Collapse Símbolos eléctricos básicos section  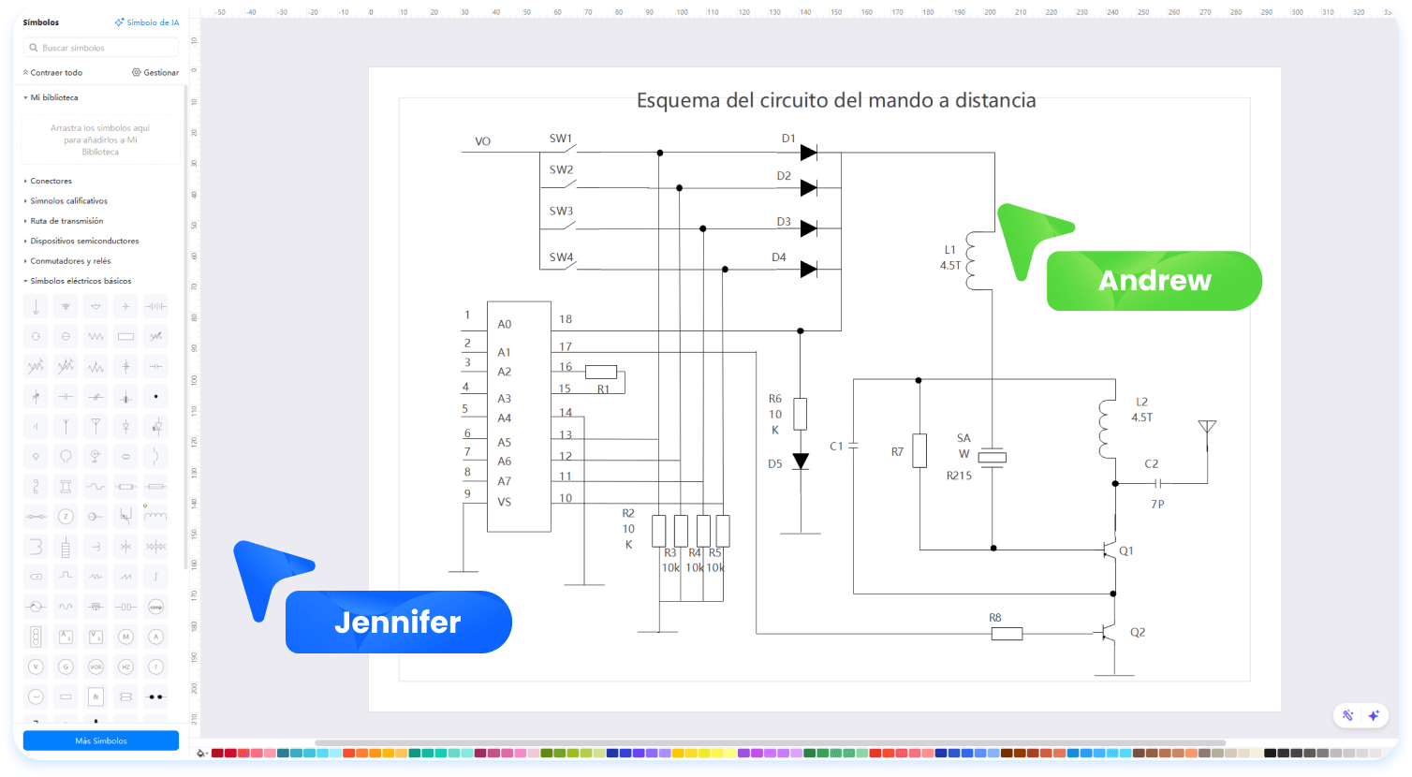click(x=80, y=281)
